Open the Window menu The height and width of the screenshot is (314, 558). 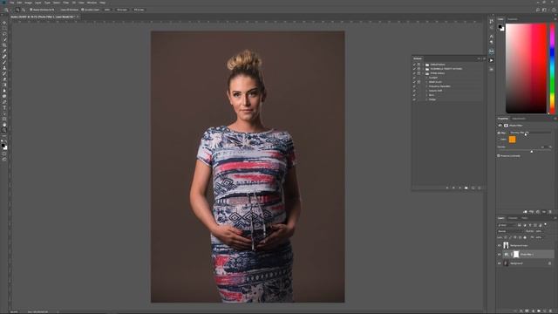pos(92,3)
